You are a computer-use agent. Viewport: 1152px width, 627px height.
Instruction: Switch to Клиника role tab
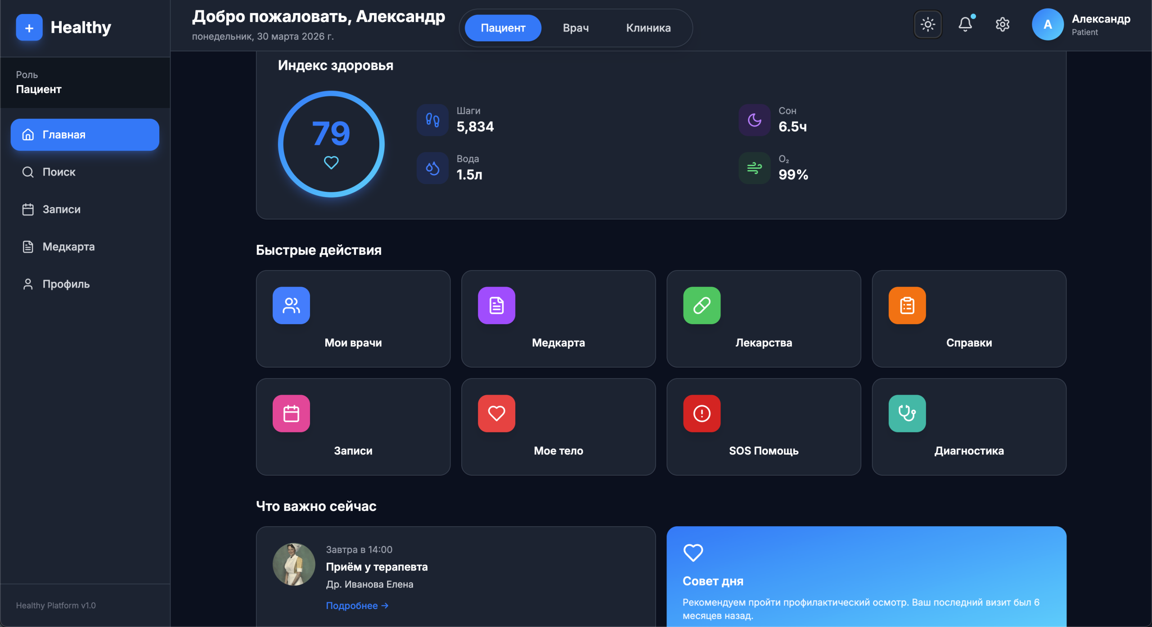(648, 28)
